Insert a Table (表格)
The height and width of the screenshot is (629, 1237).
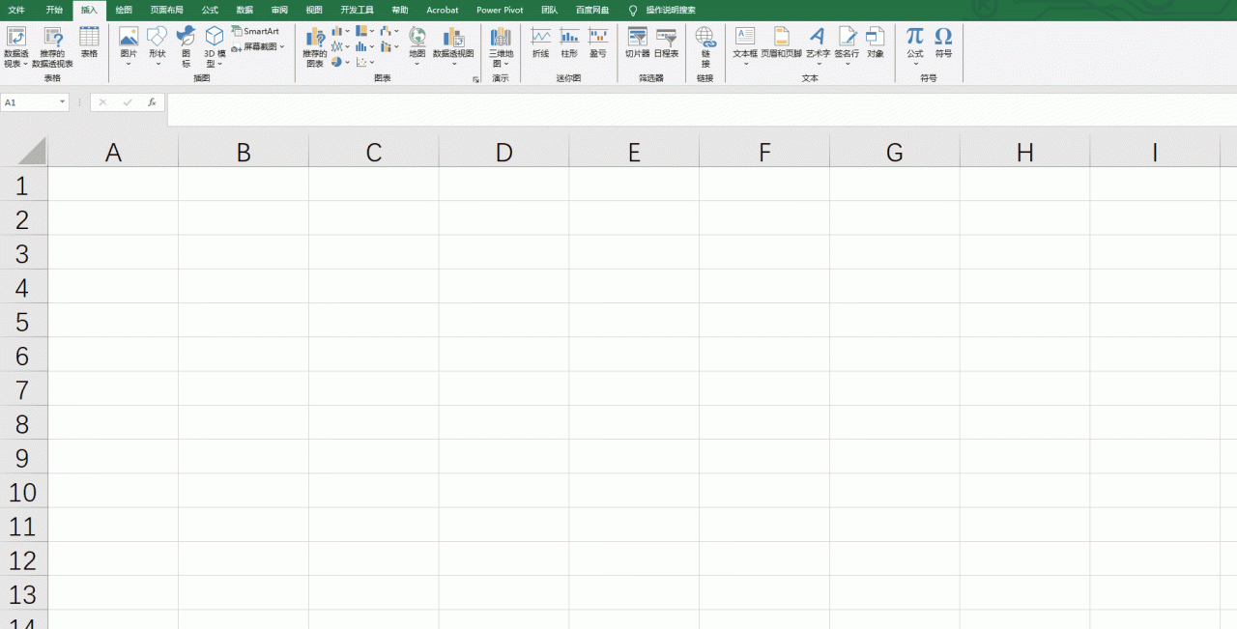click(89, 43)
